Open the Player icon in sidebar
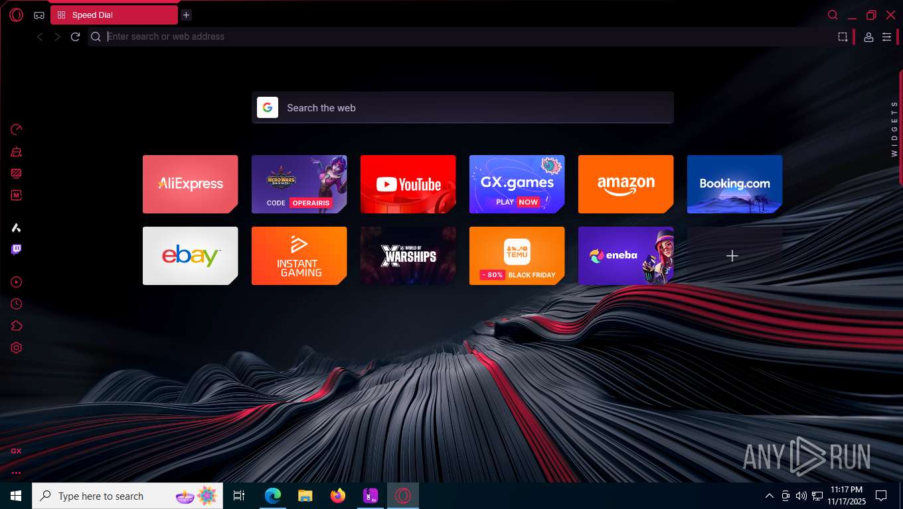This screenshot has height=509, width=903. click(x=17, y=282)
